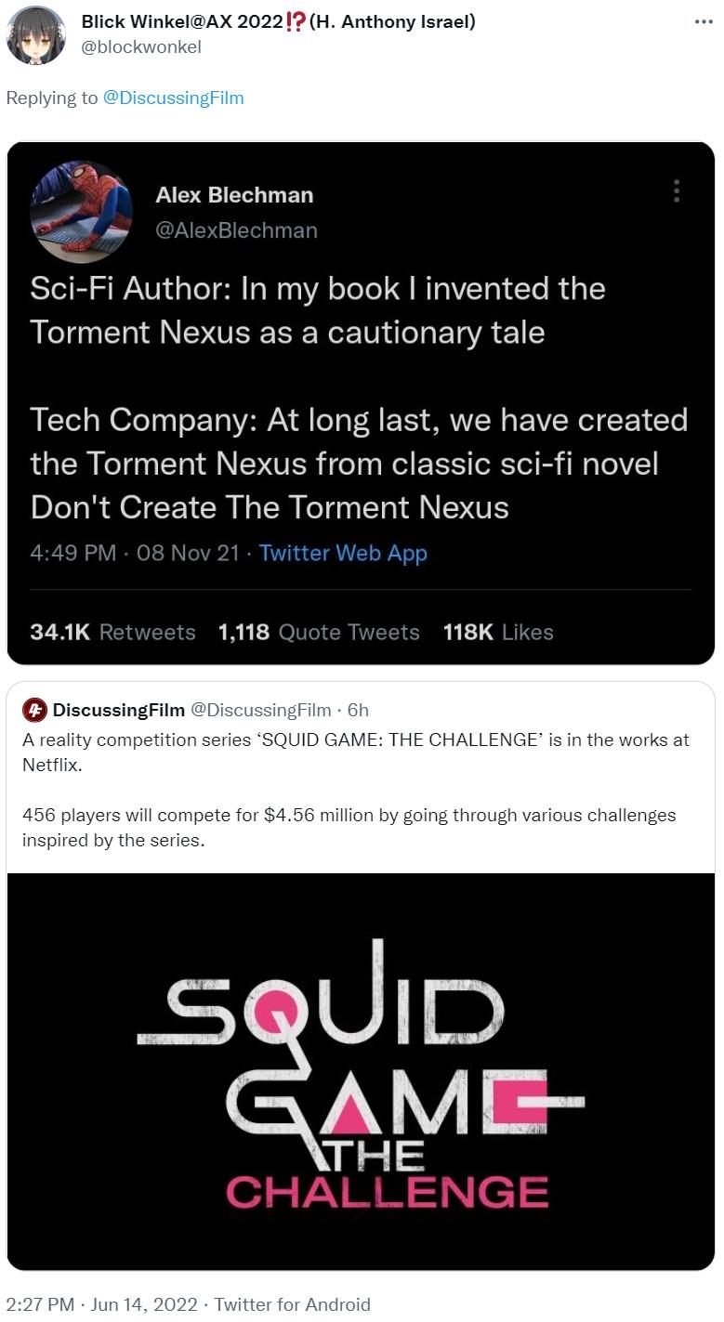Click the @AlexBlechman handle in screenshot

(236, 229)
